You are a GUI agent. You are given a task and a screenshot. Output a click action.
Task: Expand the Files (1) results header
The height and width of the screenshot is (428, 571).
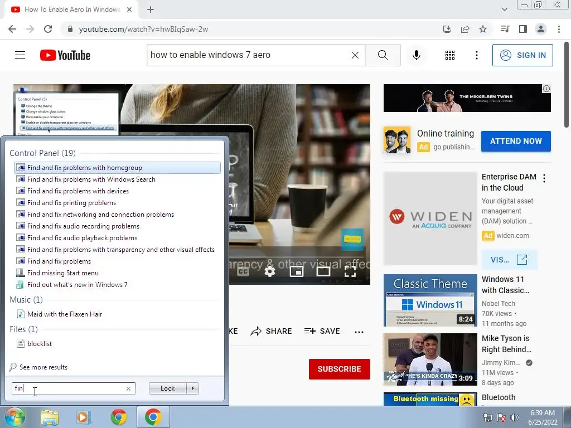point(23,329)
